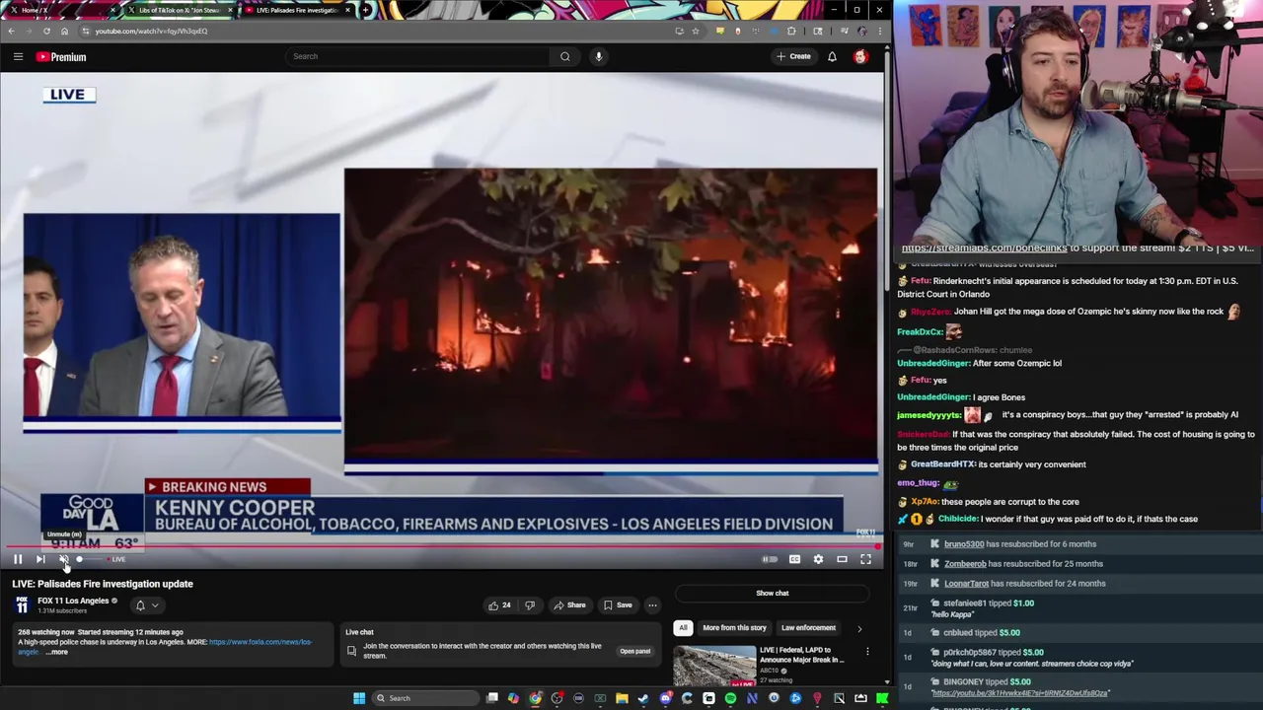Reload the YouTube page
Viewport: 1263px width, 710px height.
46,31
